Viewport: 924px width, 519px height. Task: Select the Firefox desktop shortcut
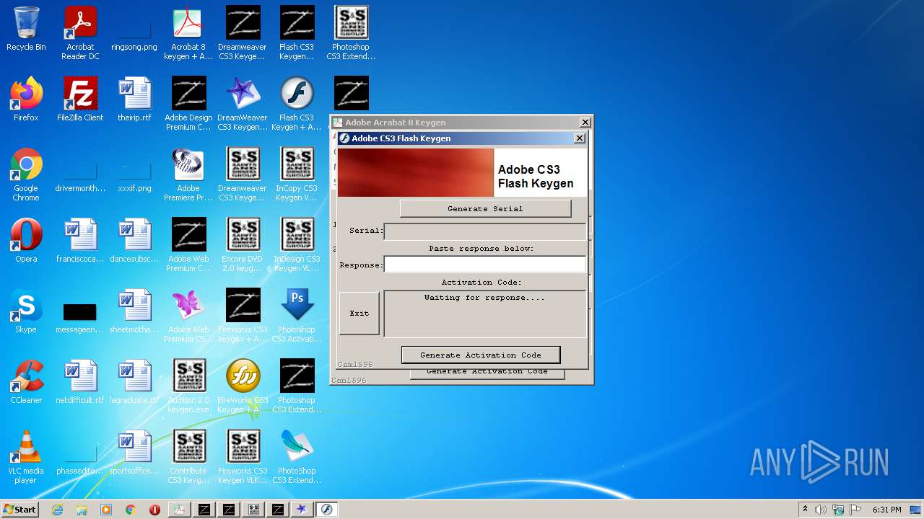(x=26, y=99)
